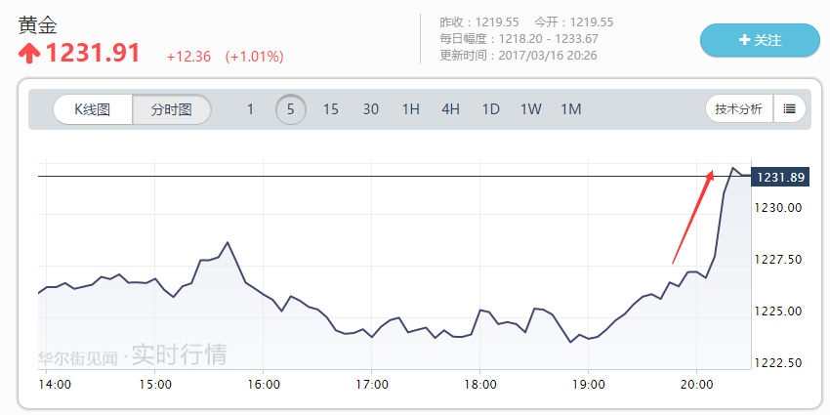Viewport: 830px width, 415px height.
Task: Switch to 1W timeframe
Action: 530,109
